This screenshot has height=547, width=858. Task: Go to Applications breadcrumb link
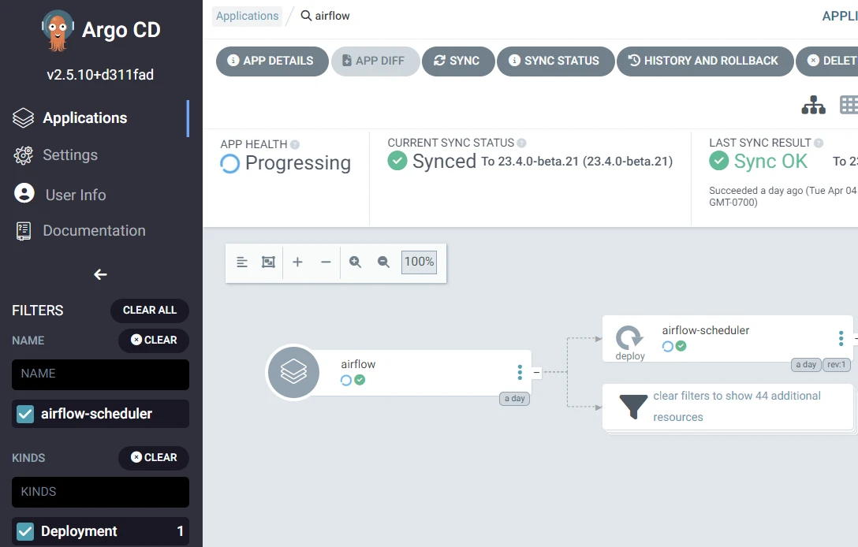tap(247, 16)
